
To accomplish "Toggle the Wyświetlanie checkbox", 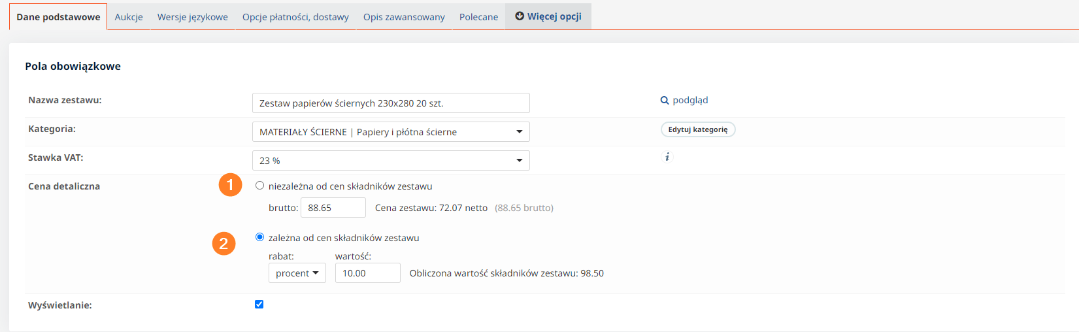I will [259, 305].
